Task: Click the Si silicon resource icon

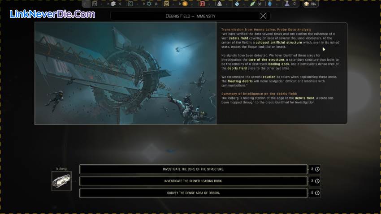Action: [x=166, y=4]
